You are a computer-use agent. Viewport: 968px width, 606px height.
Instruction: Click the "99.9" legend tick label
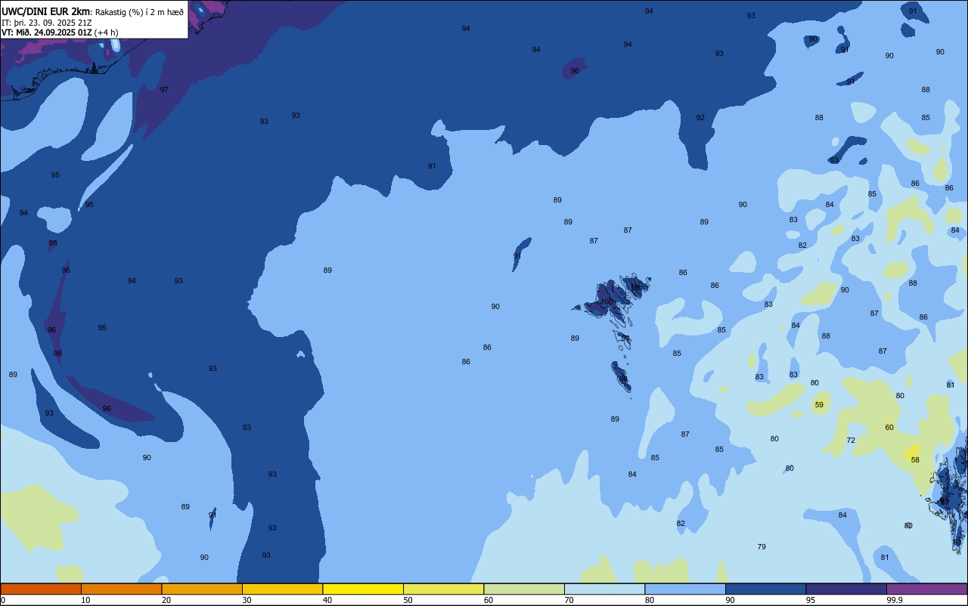(x=895, y=600)
